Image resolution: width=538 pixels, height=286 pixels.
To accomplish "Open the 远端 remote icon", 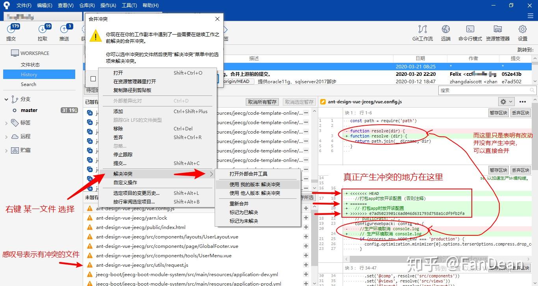I will [446, 29].
